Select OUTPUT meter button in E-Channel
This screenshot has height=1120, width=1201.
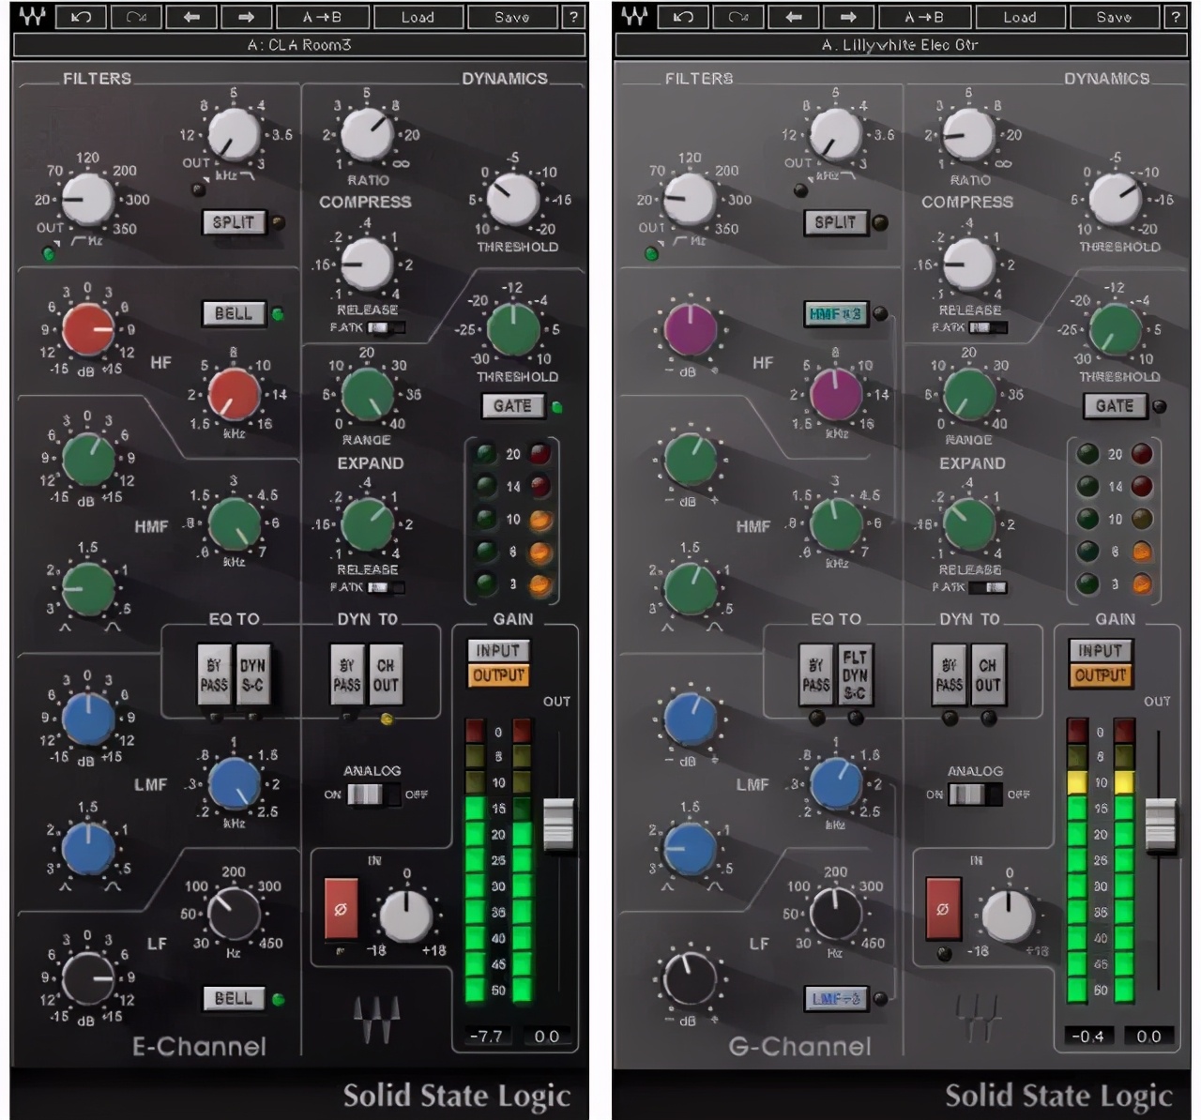coord(498,675)
